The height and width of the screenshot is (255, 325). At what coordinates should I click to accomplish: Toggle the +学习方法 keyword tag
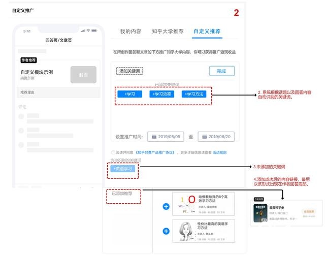point(194,94)
